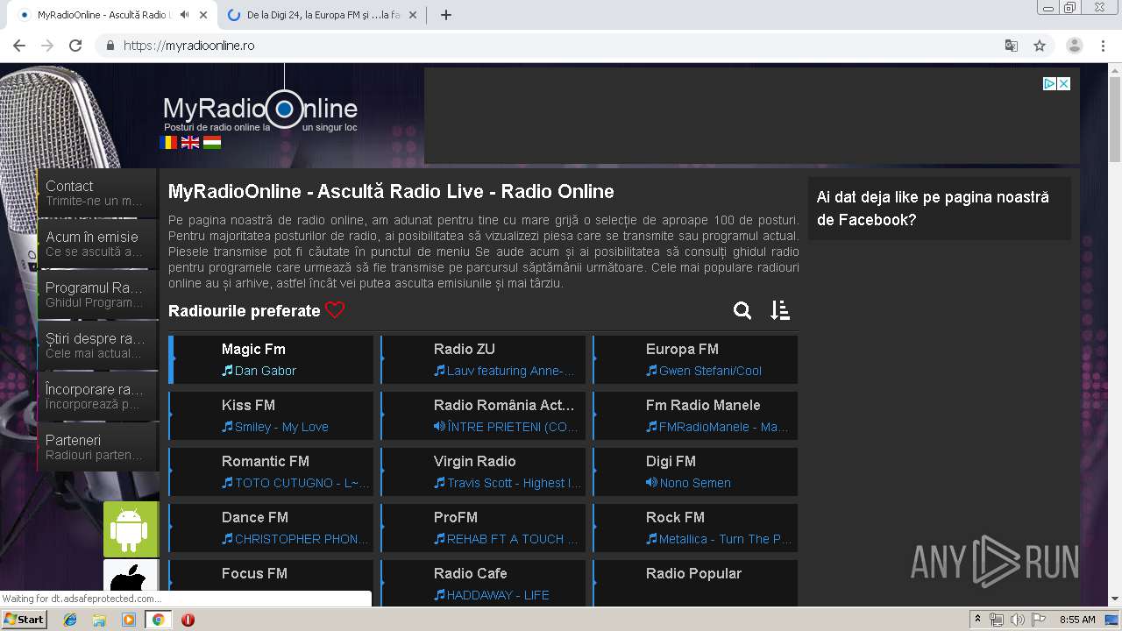Reload the page with refresh icon
The image size is (1122, 631).
(x=75, y=46)
